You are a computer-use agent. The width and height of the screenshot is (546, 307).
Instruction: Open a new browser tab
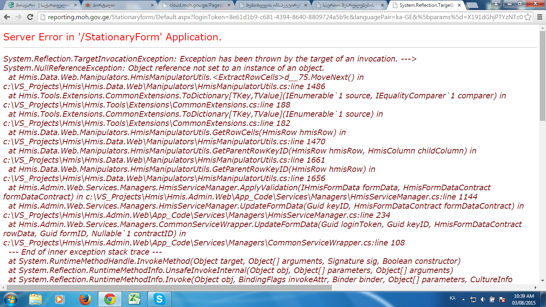pos(473,5)
